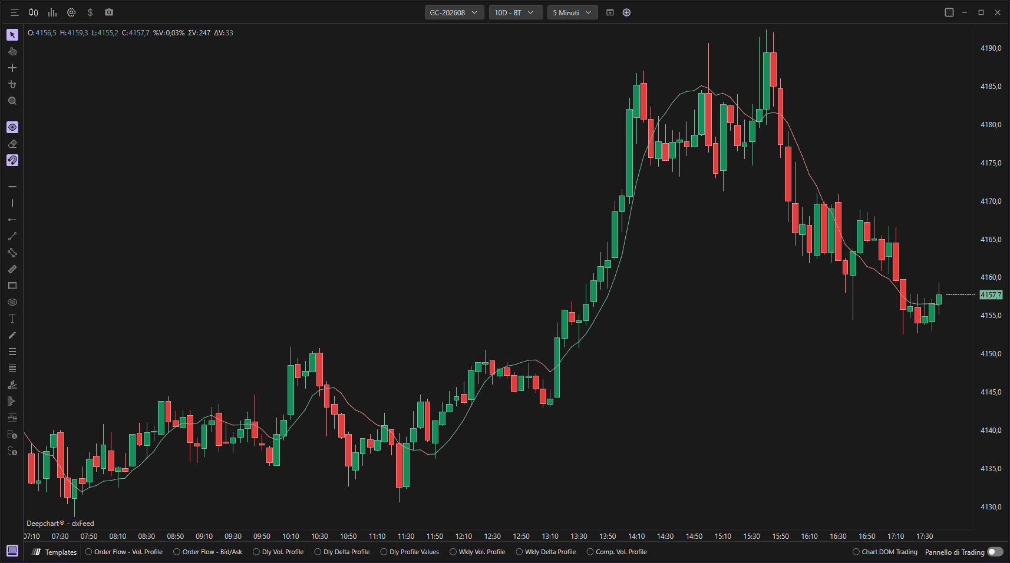Click the 4190,0 price axis label
The height and width of the screenshot is (563, 1010).
pyautogui.click(x=991, y=48)
